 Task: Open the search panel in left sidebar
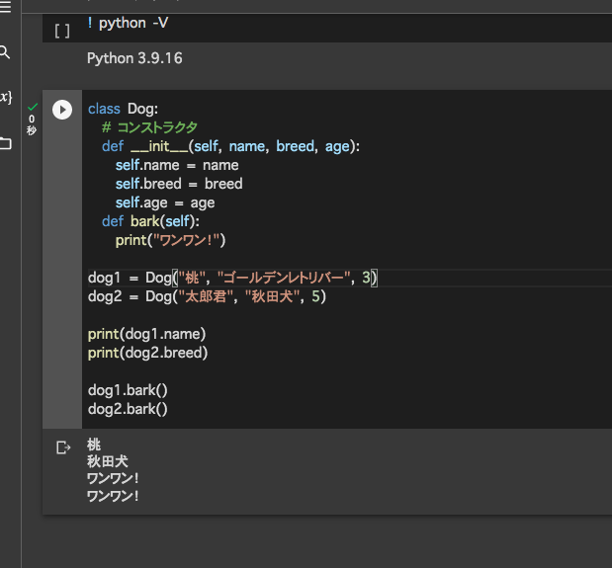pyautogui.click(x=4, y=51)
